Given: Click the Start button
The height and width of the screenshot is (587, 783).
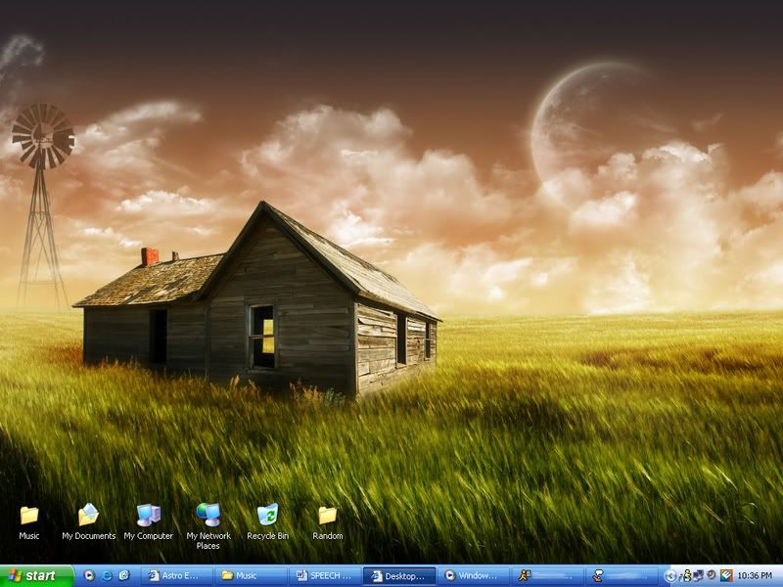Looking at the screenshot, I should [x=36, y=576].
